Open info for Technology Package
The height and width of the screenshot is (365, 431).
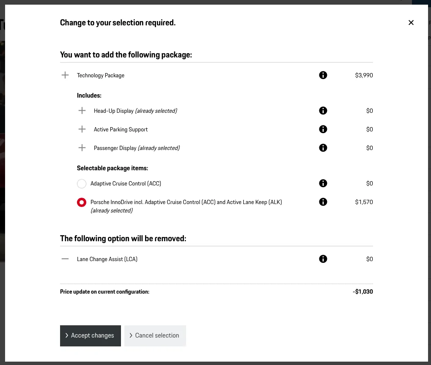pos(323,75)
